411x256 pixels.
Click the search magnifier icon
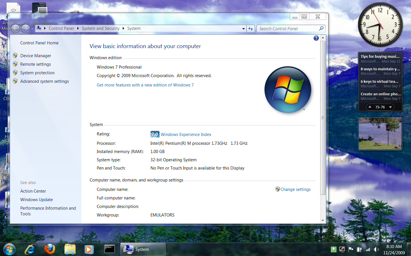pyautogui.click(x=321, y=28)
